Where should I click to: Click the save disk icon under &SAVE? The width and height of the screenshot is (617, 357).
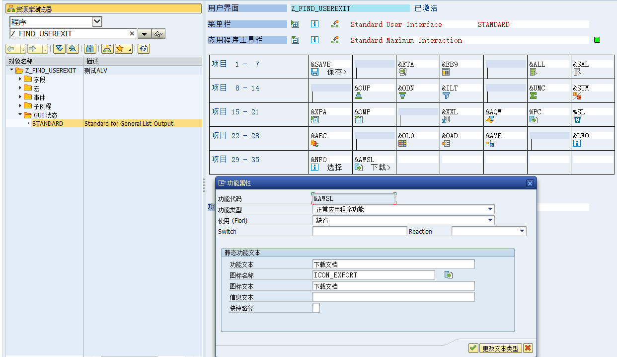pyautogui.click(x=314, y=72)
